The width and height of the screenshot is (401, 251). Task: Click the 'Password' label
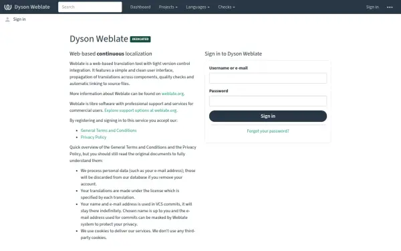click(219, 90)
